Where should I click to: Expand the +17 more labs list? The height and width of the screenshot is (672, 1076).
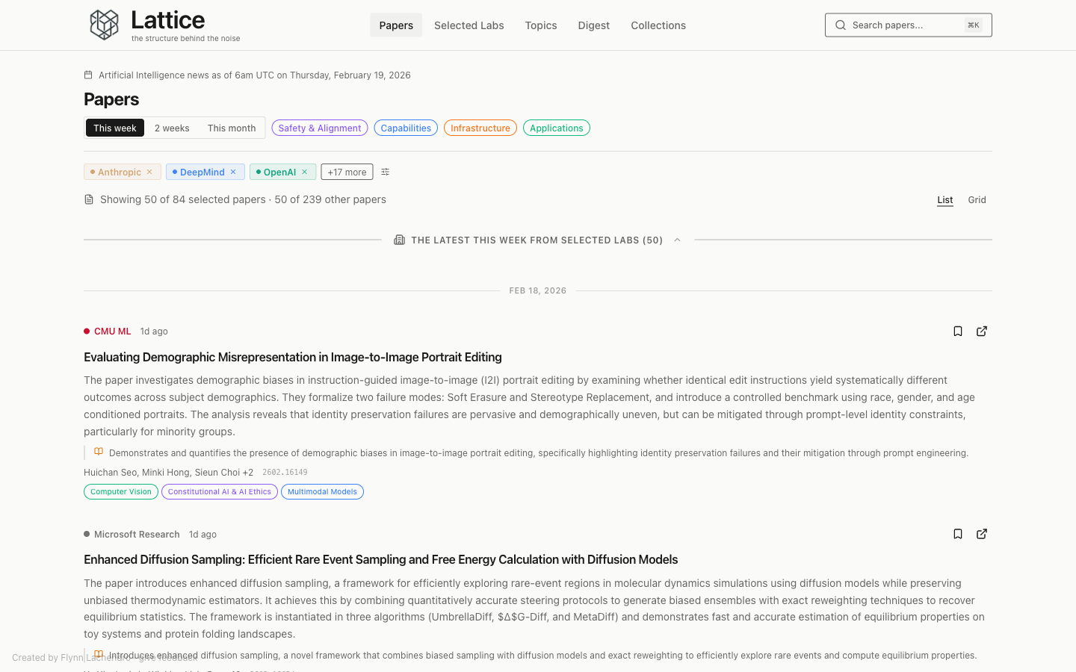347,172
